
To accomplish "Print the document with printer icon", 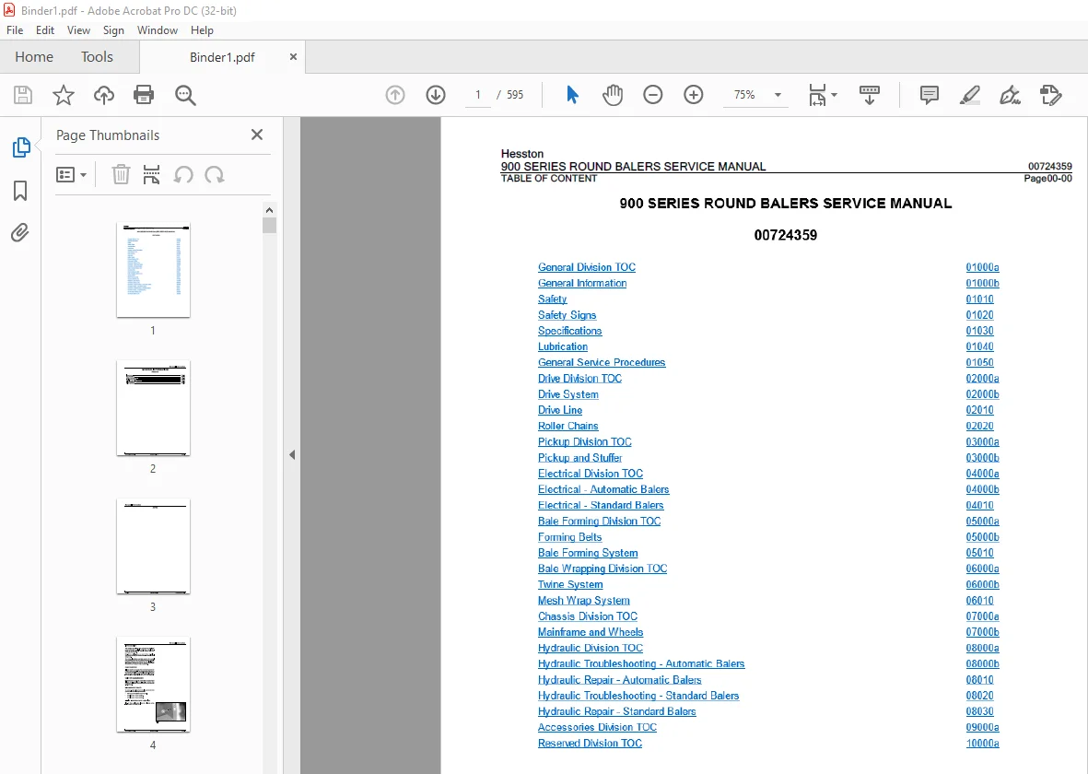I will [144, 95].
